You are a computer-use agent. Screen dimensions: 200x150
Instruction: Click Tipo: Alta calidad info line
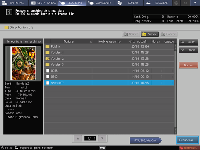click(x=20, y=91)
